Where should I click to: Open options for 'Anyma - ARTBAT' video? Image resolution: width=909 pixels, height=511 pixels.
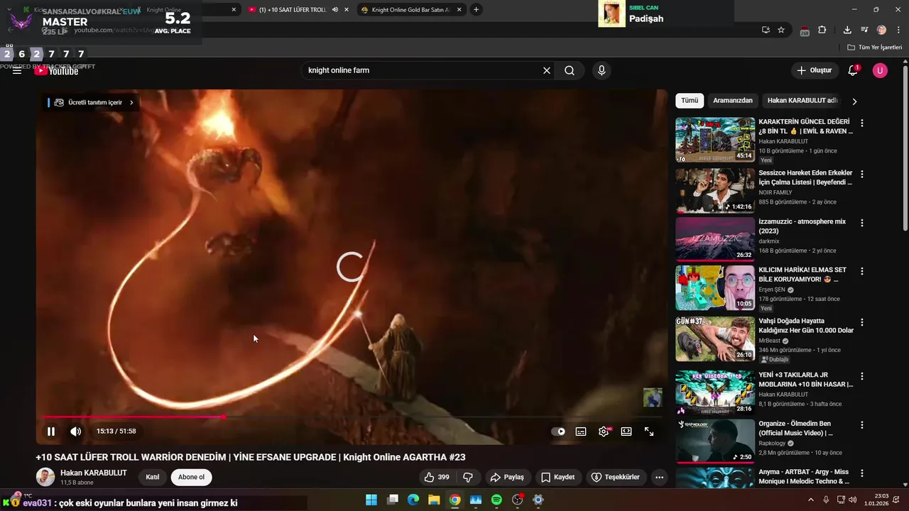tap(862, 473)
